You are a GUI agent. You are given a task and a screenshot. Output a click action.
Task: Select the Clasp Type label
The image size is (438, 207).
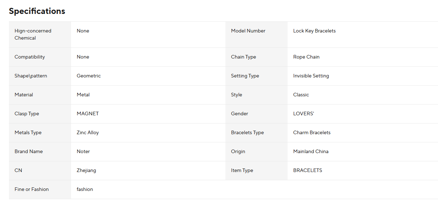(27, 114)
